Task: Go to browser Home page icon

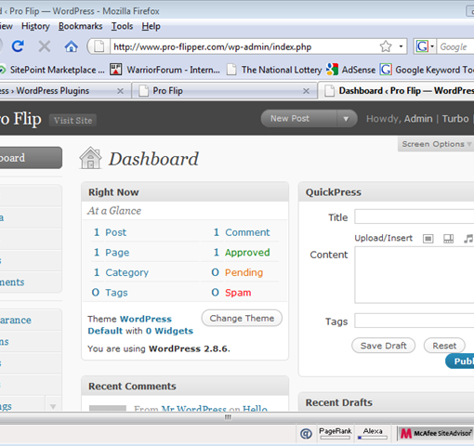Action: click(71, 46)
